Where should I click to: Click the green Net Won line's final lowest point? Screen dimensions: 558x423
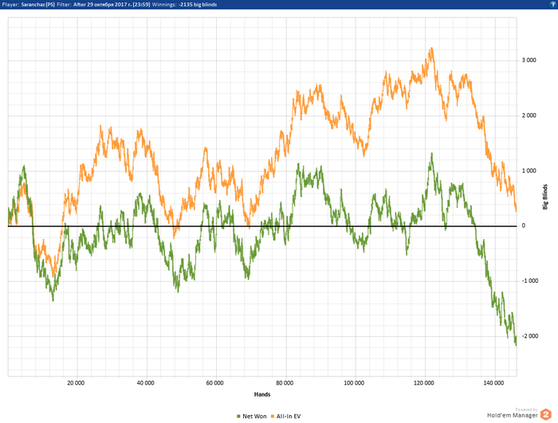pyautogui.click(x=516, y=345)
